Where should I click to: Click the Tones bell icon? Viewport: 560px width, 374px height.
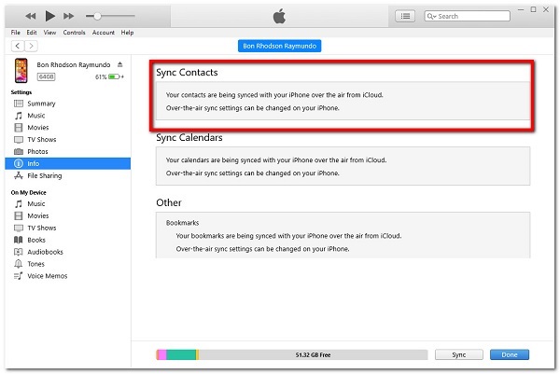[x=19, y=264]
